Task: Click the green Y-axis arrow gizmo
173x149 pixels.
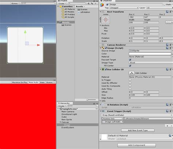Action: [25, 32]
